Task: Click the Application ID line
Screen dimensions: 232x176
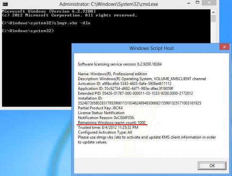Action: [x=125, y=89]
